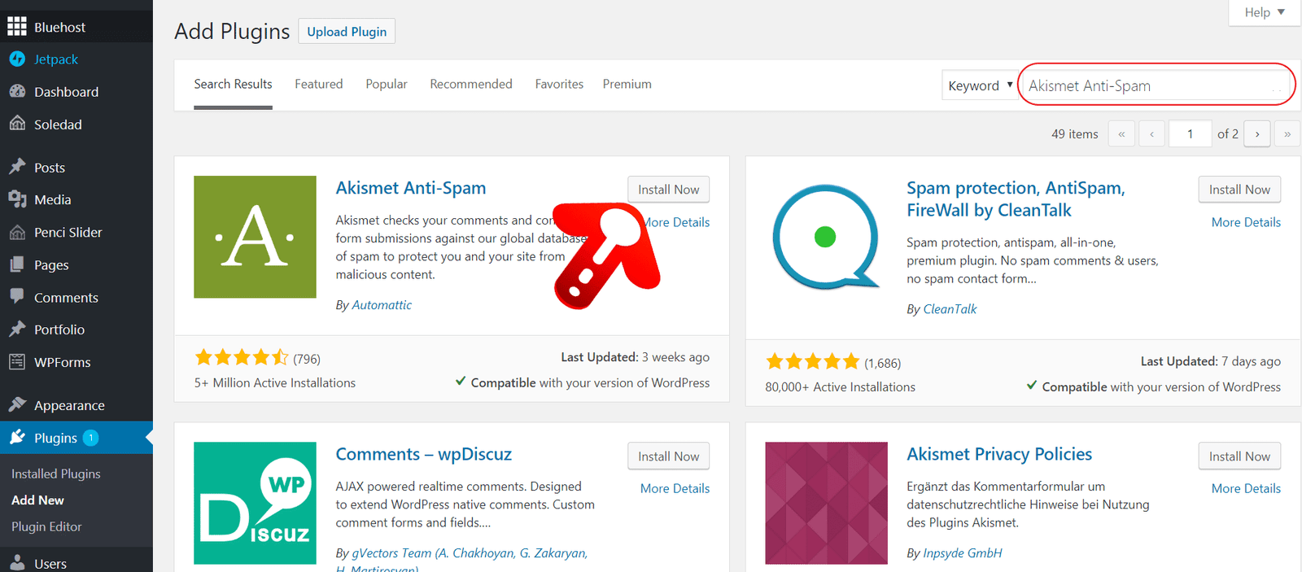Viewport: 1302px width, 572px height.
Task: View More Details for wpDiscuz plugin
Action: pos(675,488)
